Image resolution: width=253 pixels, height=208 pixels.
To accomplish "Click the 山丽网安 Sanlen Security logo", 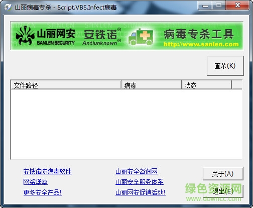I will (x=45, y=36).
